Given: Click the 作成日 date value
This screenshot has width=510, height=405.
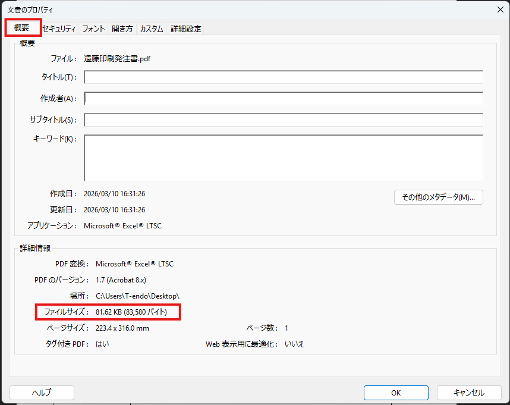Looking at the screenshot, I should pyautogui.click(x=115, y=194).
